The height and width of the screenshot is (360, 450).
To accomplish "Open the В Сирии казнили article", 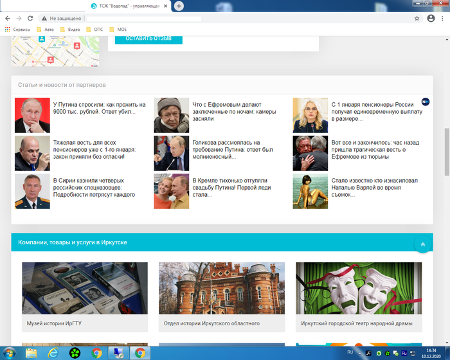I will (94, 188).
